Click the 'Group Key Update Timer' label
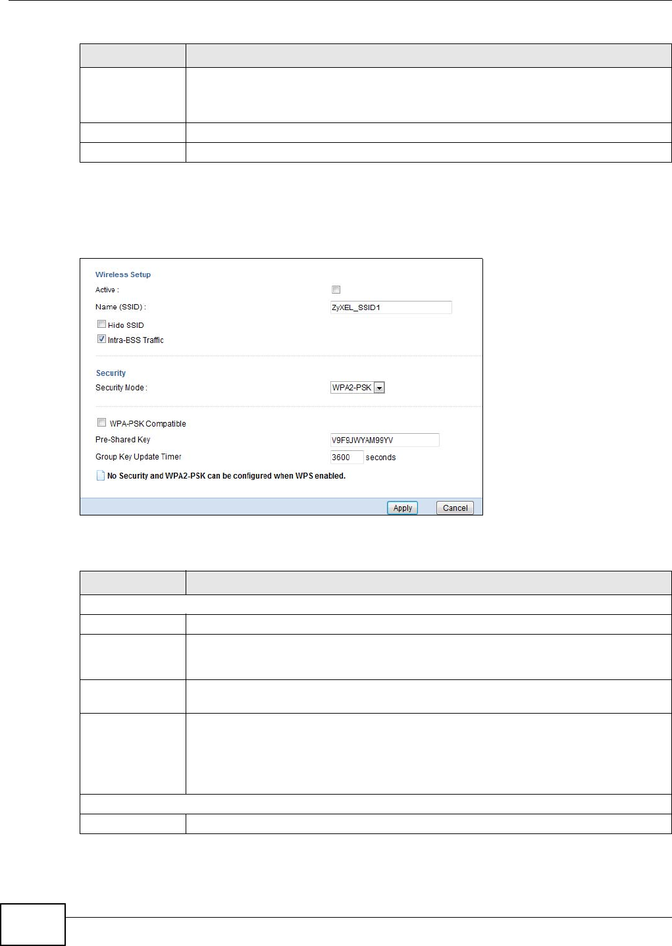Image resolution: width=672 pixels, height=946 pixels. coord(138,457)
